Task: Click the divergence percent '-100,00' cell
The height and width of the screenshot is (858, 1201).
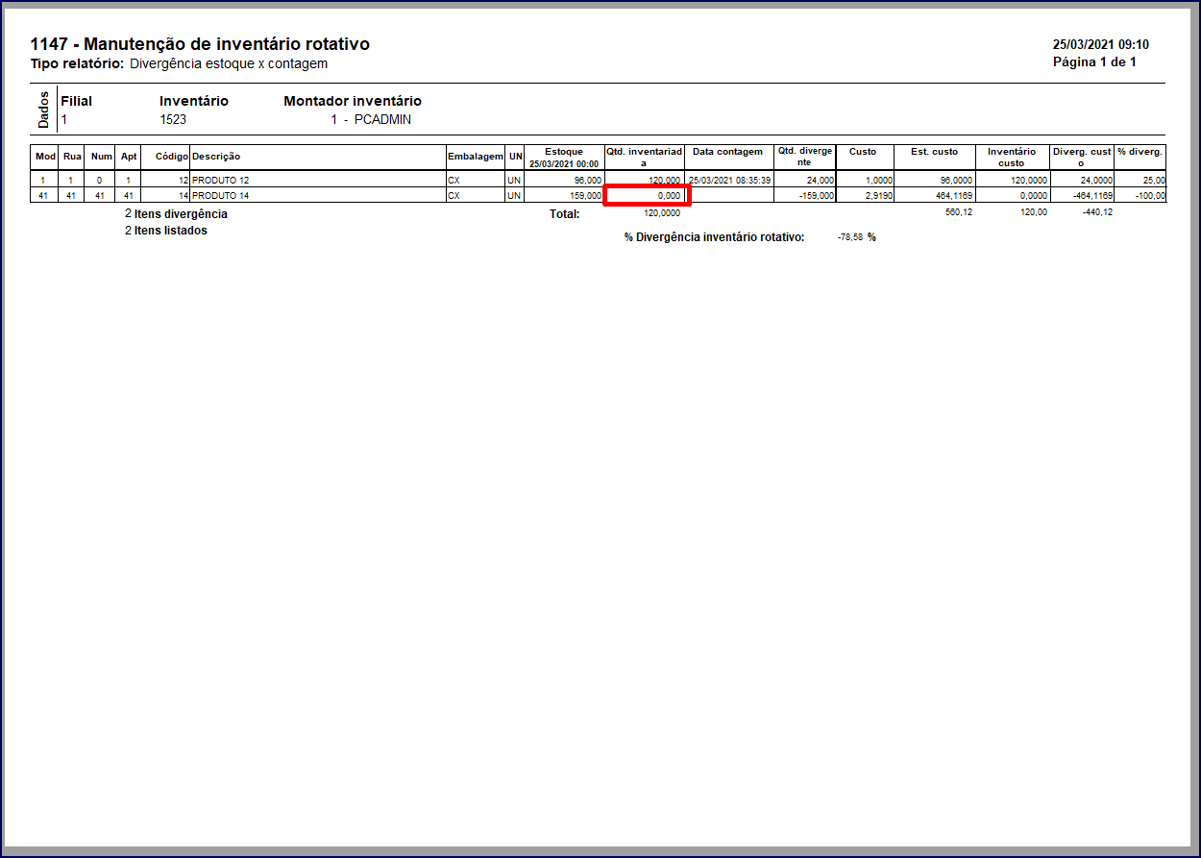Action: [1148, 196]
